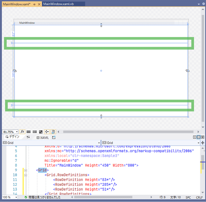Collapse the Grid element in code editor
The width and height of the screenshot is (206, 202).
[x=26, y=170]
